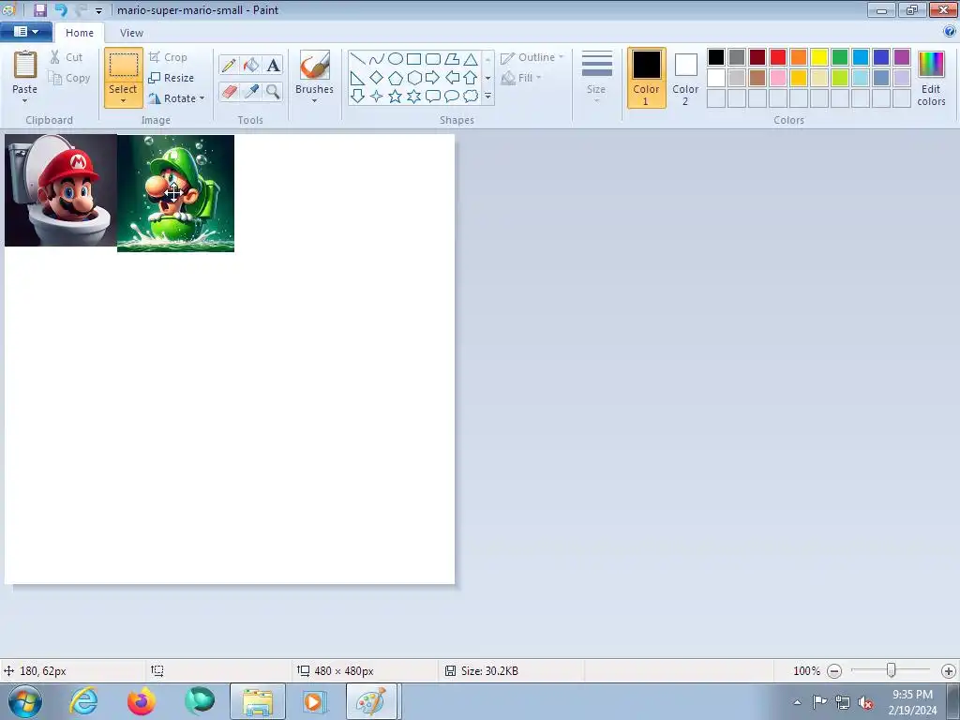
Task: Choose the Magnifier tool
Action: (x=273, y=92)
